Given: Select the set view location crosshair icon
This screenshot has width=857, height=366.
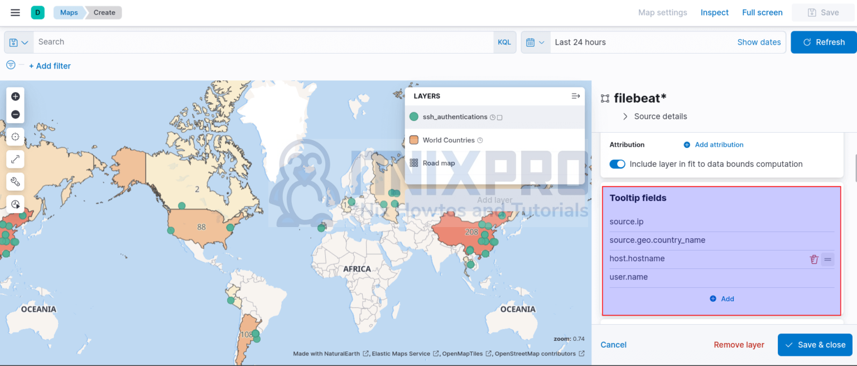Looking at the screenshot, I should 15,136.
